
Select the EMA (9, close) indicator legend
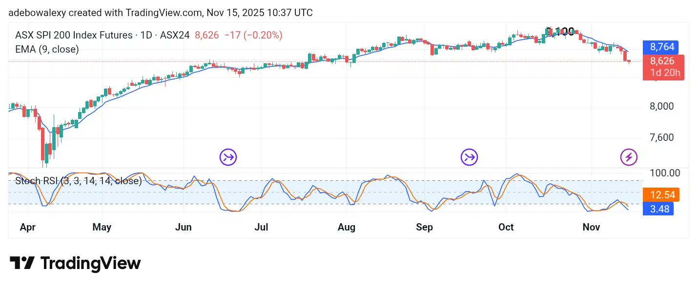(47, 49)
